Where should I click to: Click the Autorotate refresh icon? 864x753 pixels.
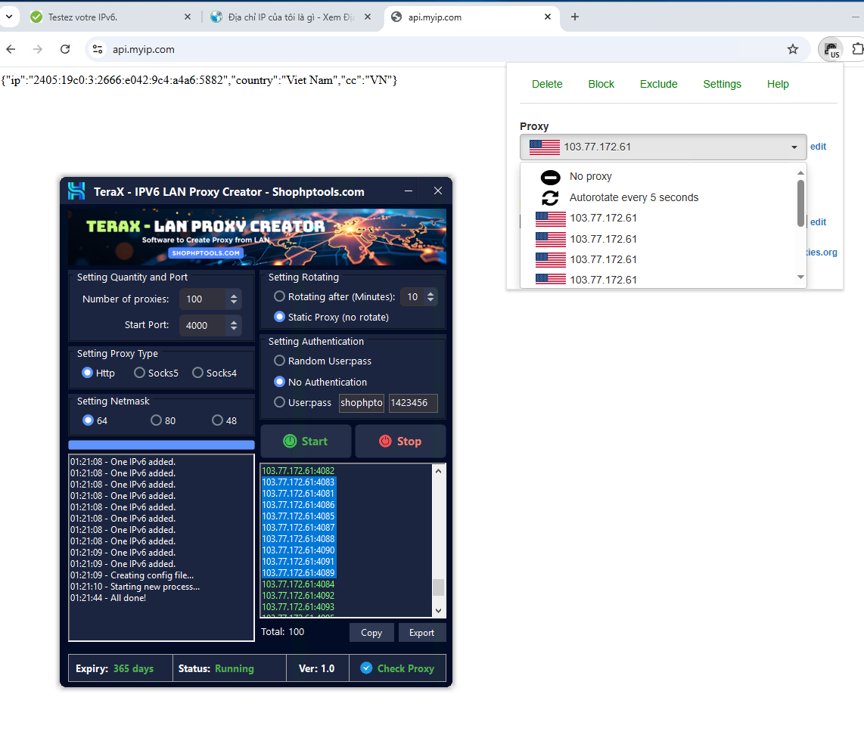550,197
